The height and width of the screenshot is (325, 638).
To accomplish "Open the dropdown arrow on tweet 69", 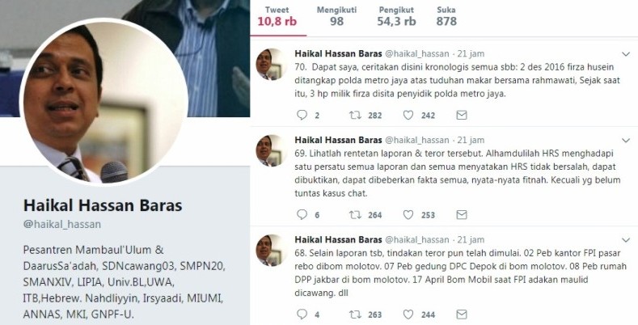I will [x=626, y=141].
